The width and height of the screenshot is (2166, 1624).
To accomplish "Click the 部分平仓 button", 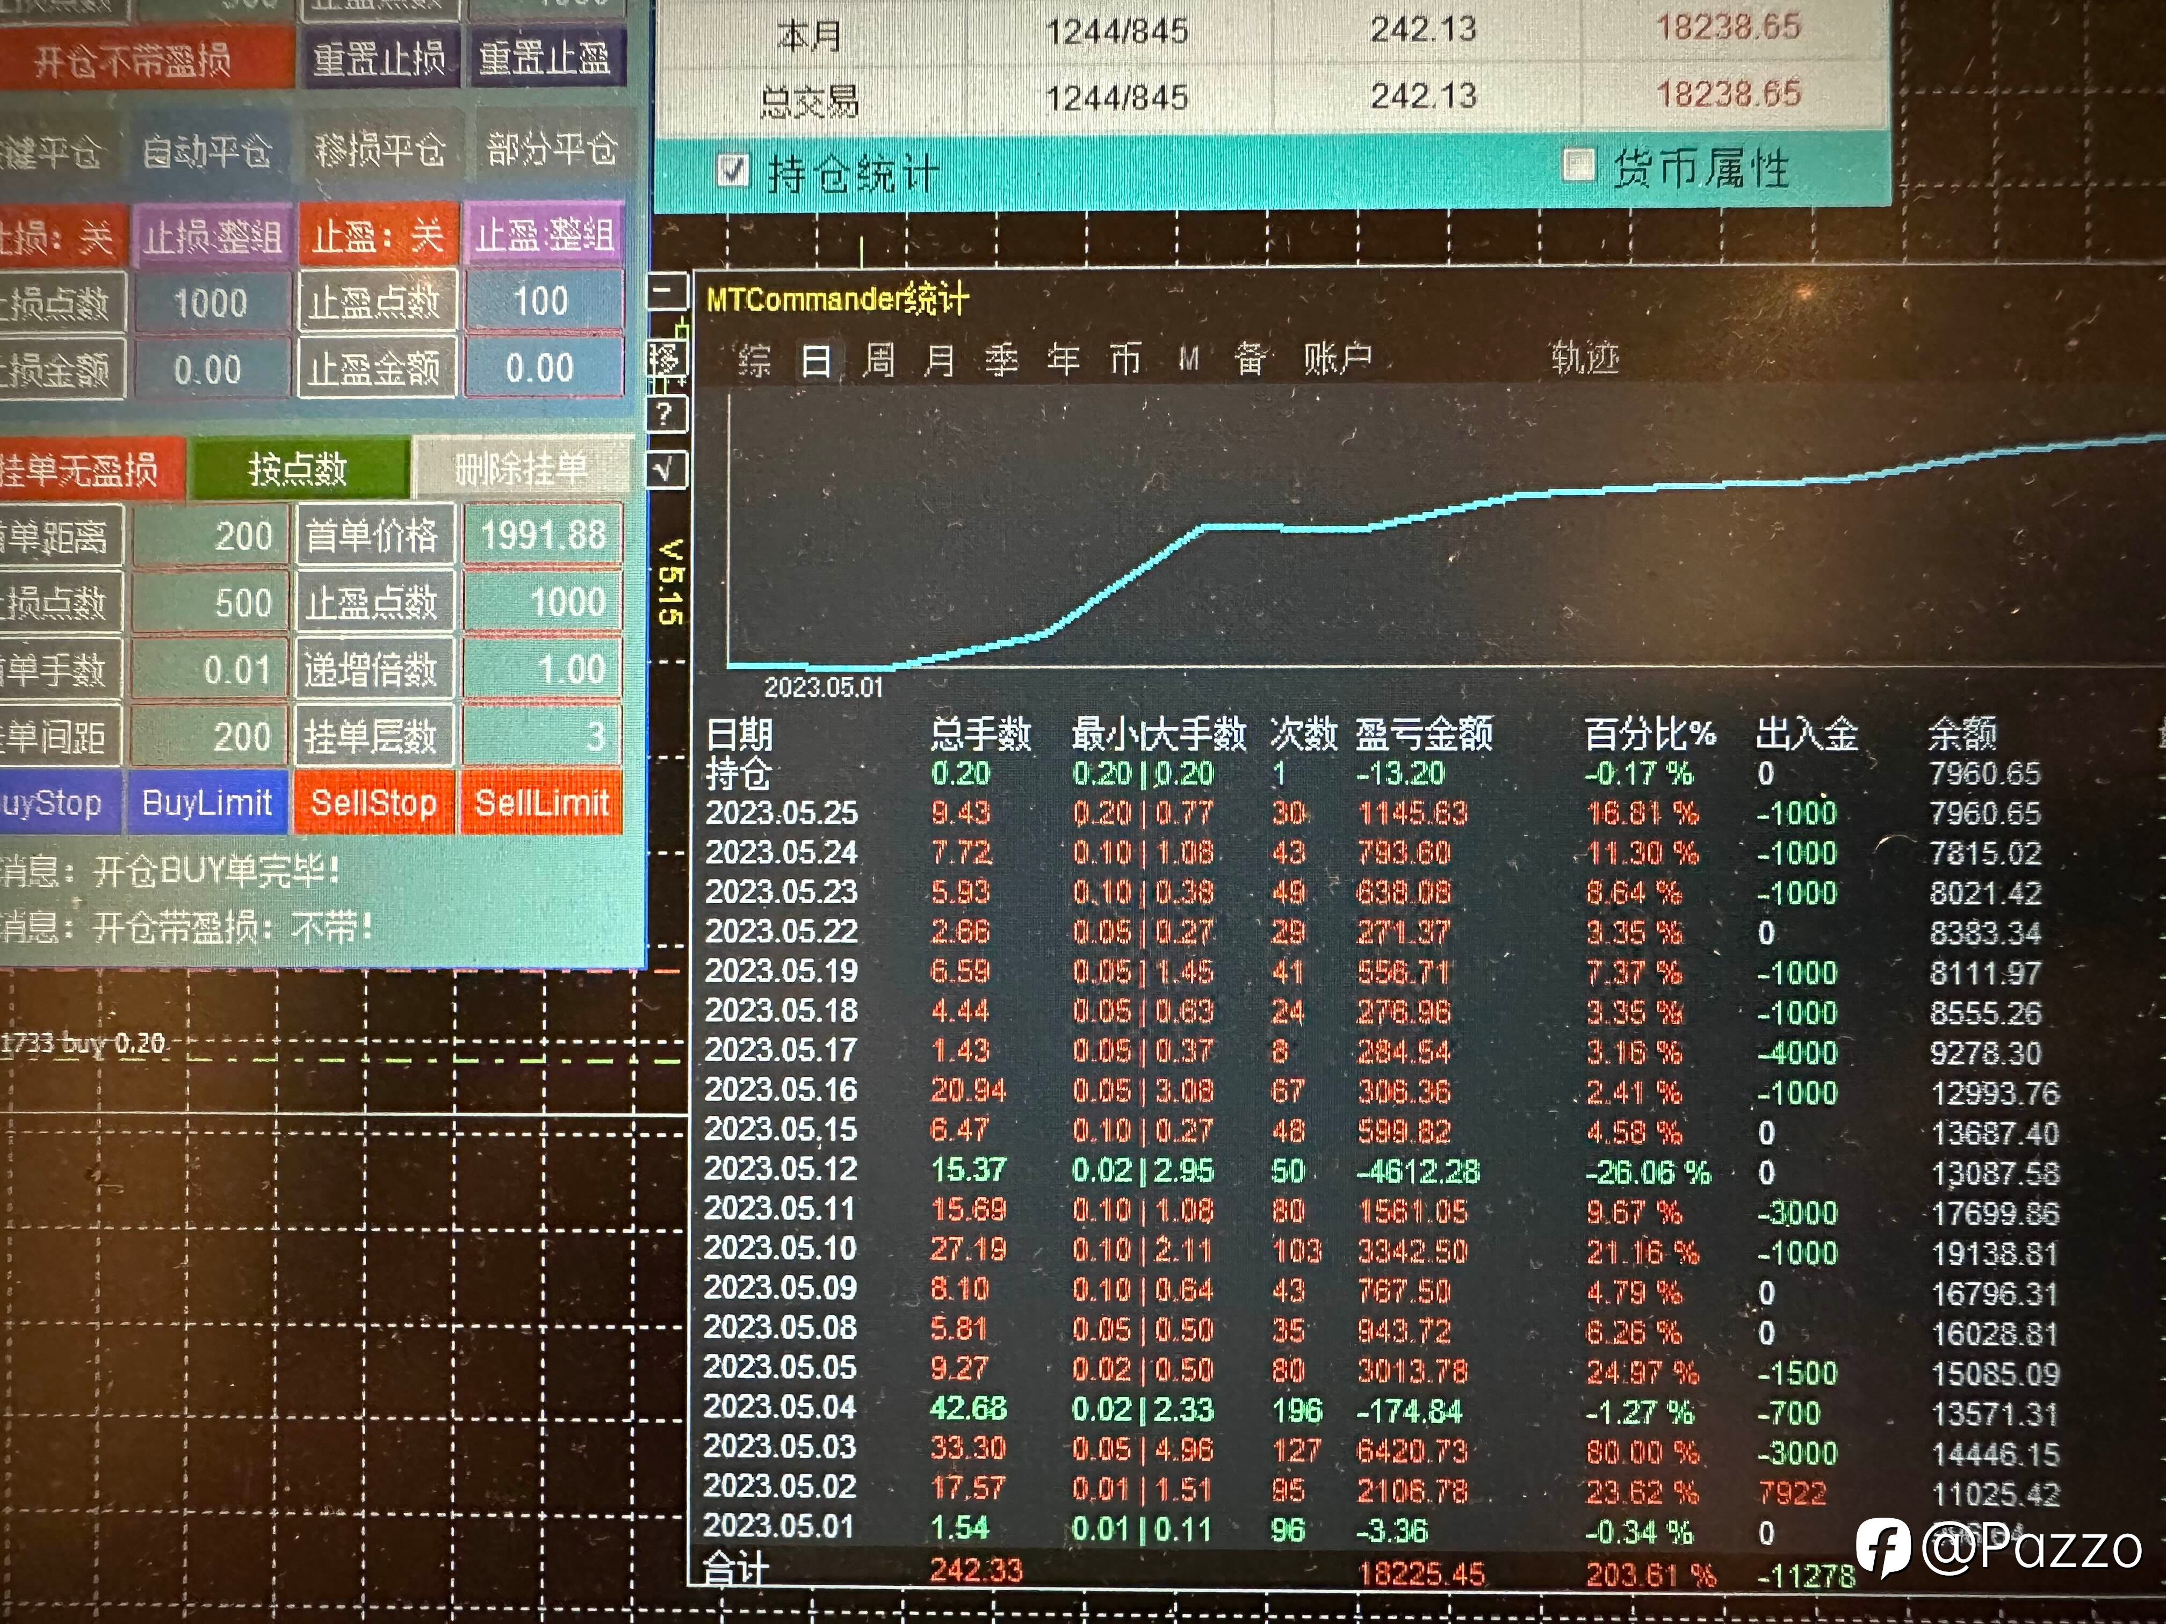I will click(x=552, y=149).
